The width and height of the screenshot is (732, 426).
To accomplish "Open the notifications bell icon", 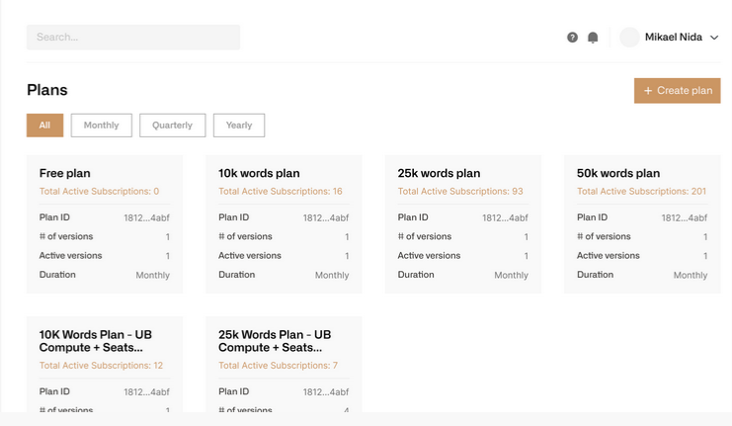I will [593, 38].
